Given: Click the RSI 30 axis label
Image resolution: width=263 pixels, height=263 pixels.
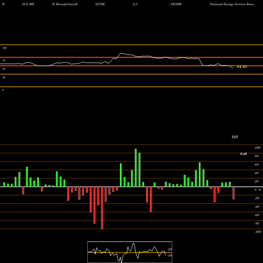Looking at the screenshot, I should [4, 77].
